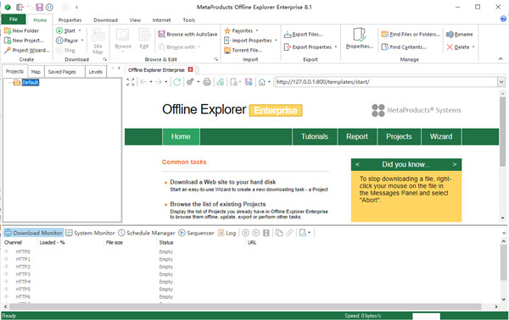
Task: Open the Torrent File import option
Action: (x=243, y=50)
